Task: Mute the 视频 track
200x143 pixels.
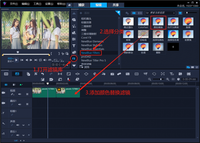Action: pyautogui.click(x=19, y=94)
